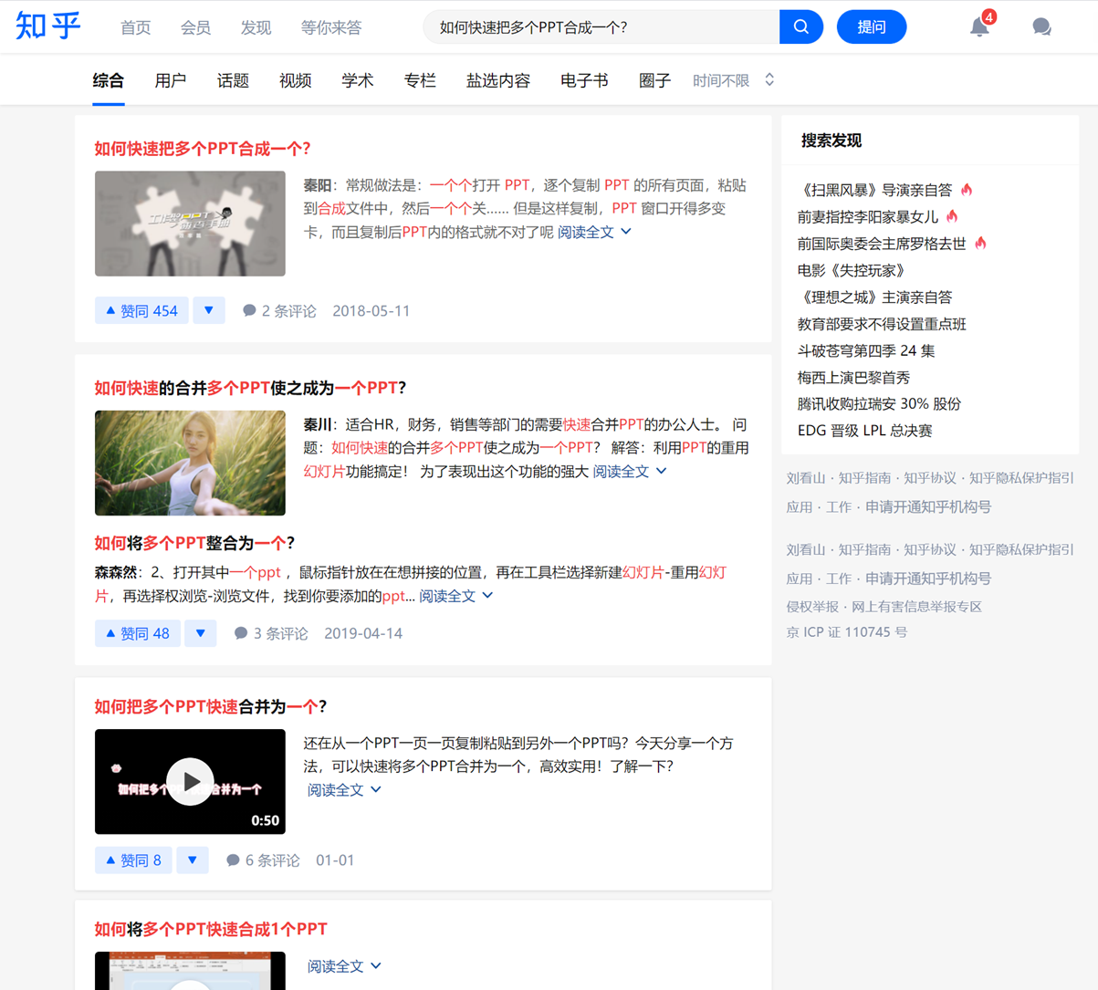Screen dimensions: 1098x990
Task: Click the search input field
Action: (602, 27)
